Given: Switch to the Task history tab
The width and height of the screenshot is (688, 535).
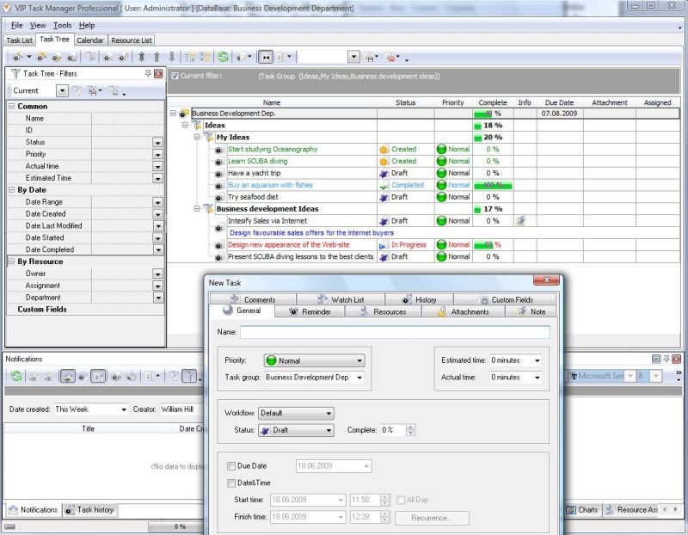Looking at the screenshot, I should 90,510.
